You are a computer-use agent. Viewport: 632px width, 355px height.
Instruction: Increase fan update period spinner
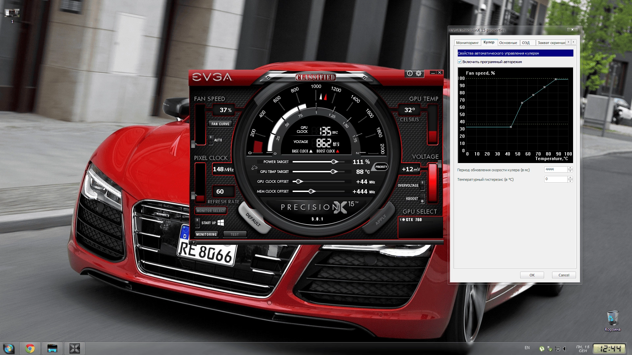pyautogui.click(x=570, y=168)
